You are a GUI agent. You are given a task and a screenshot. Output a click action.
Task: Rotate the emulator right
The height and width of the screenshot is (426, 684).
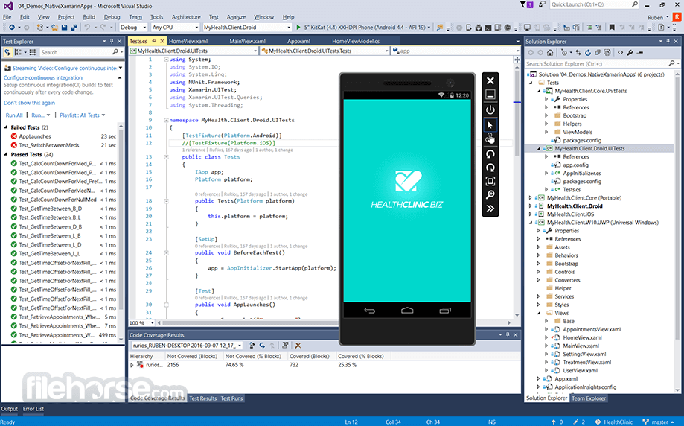click(x=490, y=168)
